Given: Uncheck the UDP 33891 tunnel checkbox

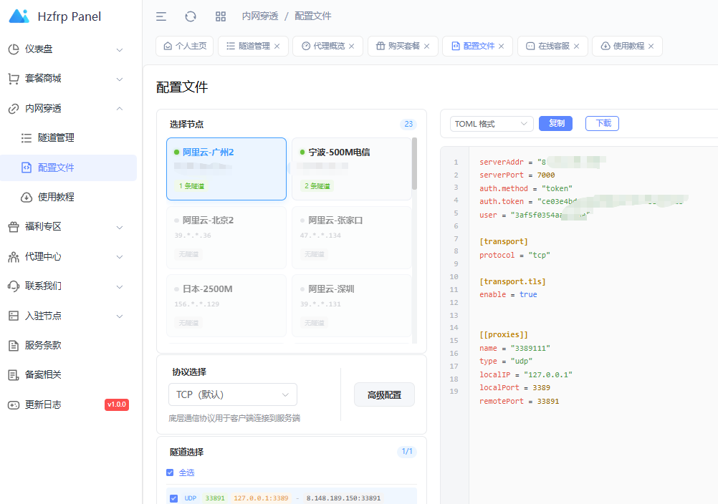Looking at the screenshot, I should tap(173, 498).
